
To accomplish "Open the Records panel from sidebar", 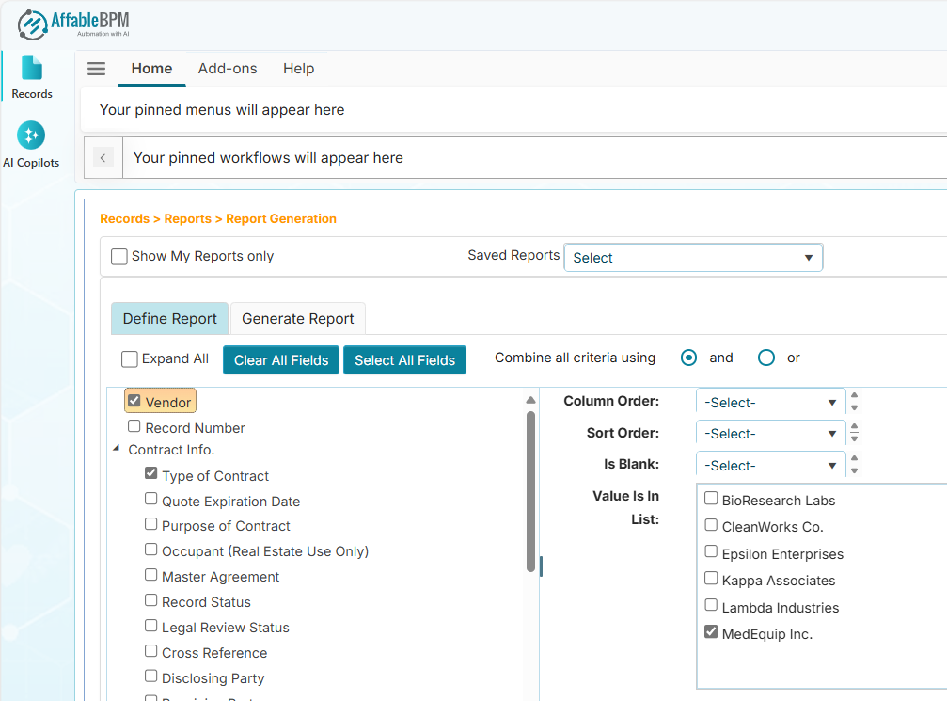I will 32,75.
